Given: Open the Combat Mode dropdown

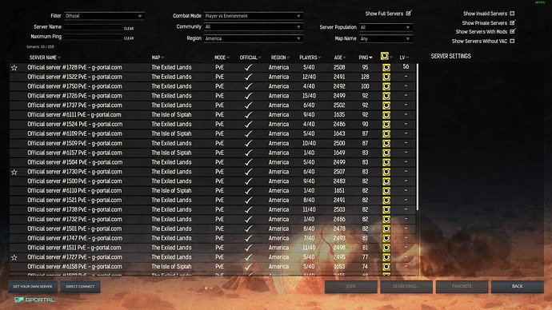Looking at the screenshot, I should pos(254,16).
